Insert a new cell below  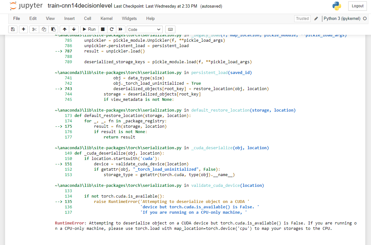pos(23,29)
